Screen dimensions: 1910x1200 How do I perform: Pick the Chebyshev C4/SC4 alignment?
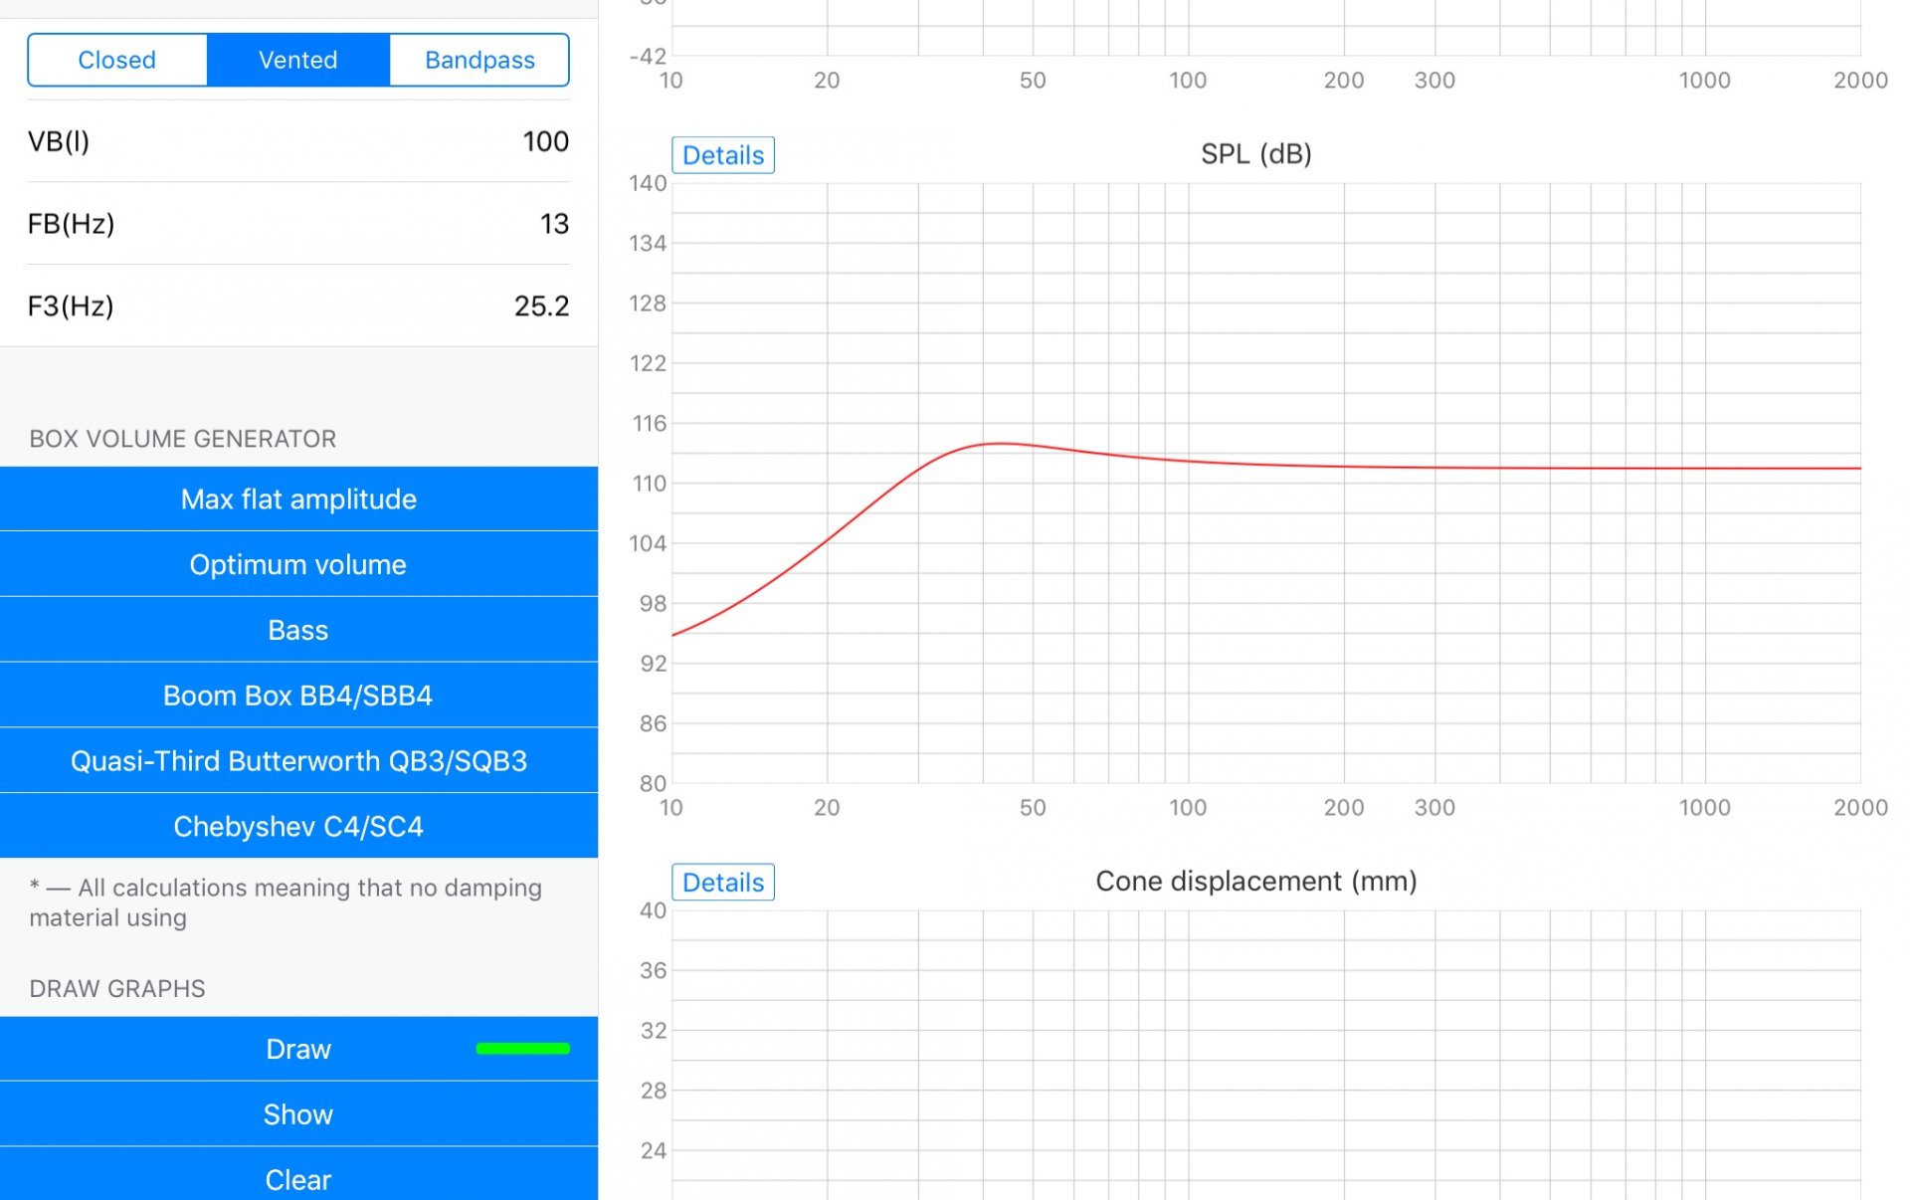[298, 827]
